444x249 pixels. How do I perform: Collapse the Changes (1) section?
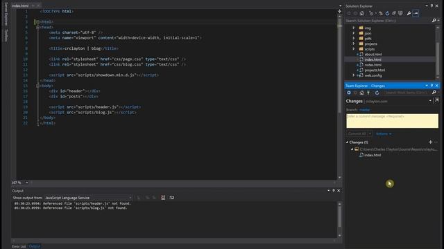pyautogui.click(x=347, y=142)
